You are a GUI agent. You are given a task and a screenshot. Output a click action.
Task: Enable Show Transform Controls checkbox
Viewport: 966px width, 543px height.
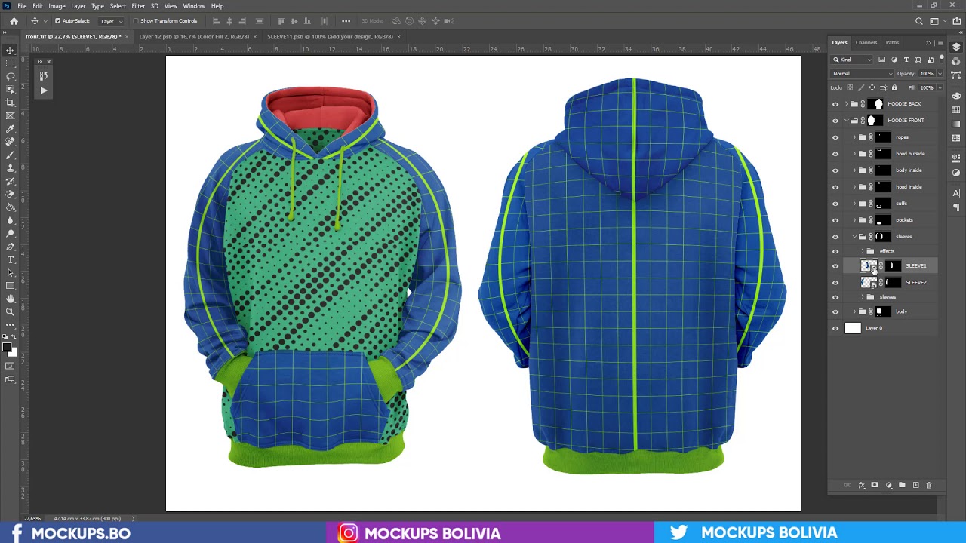point(136,21)
